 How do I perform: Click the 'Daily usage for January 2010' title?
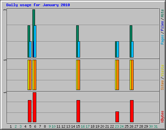click(38, 5)
